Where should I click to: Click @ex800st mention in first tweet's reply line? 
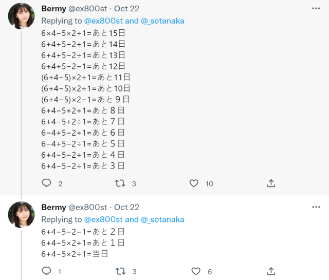103,21
